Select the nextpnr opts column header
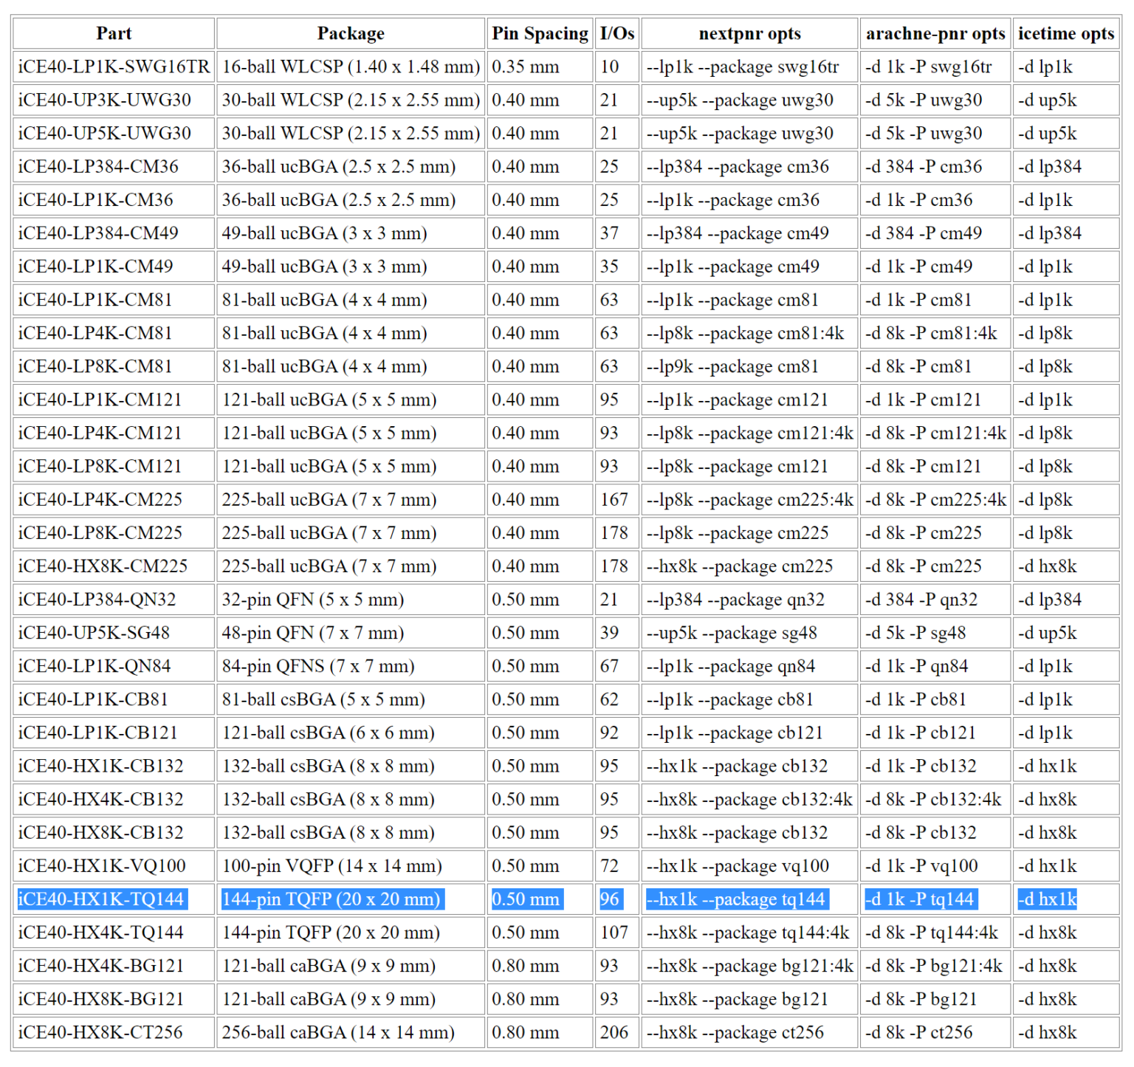The height and width of the screenshot is (1067, 1134). (749, 33)
